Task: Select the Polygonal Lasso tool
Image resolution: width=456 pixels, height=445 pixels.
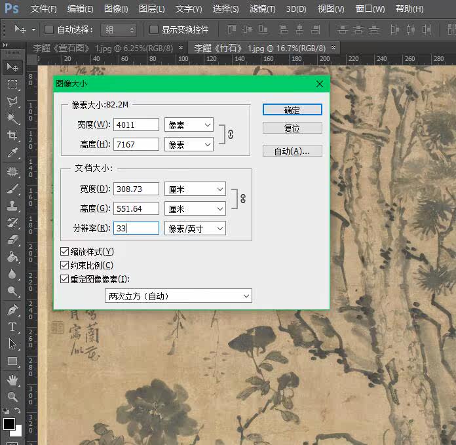Action: point(12,101)
